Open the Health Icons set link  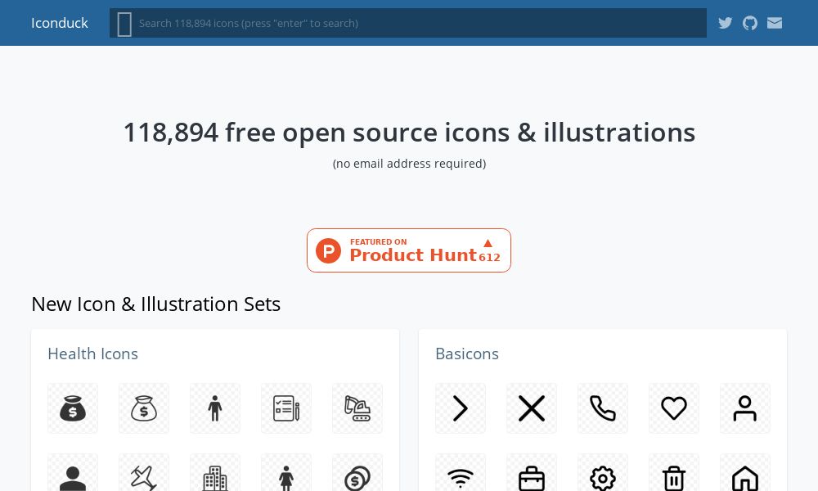(x=93, y=354)
